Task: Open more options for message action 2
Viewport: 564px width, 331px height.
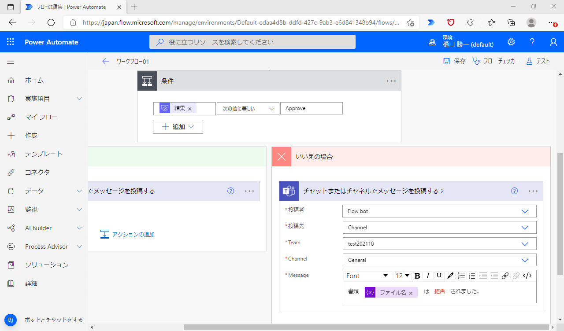Action: [533, 191]
